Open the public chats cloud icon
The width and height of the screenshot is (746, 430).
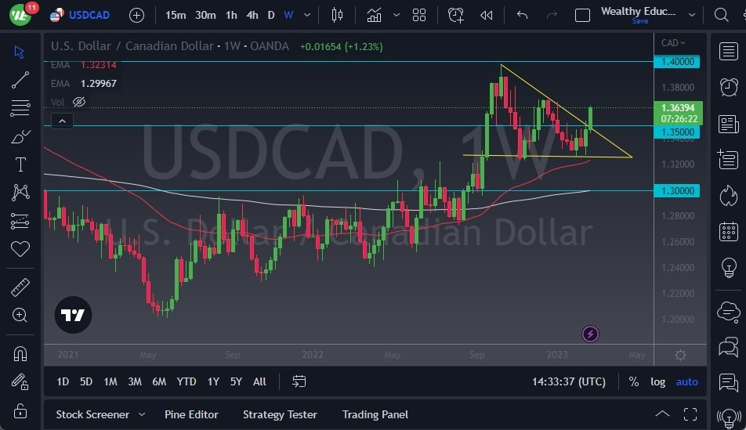coord(729,312)
